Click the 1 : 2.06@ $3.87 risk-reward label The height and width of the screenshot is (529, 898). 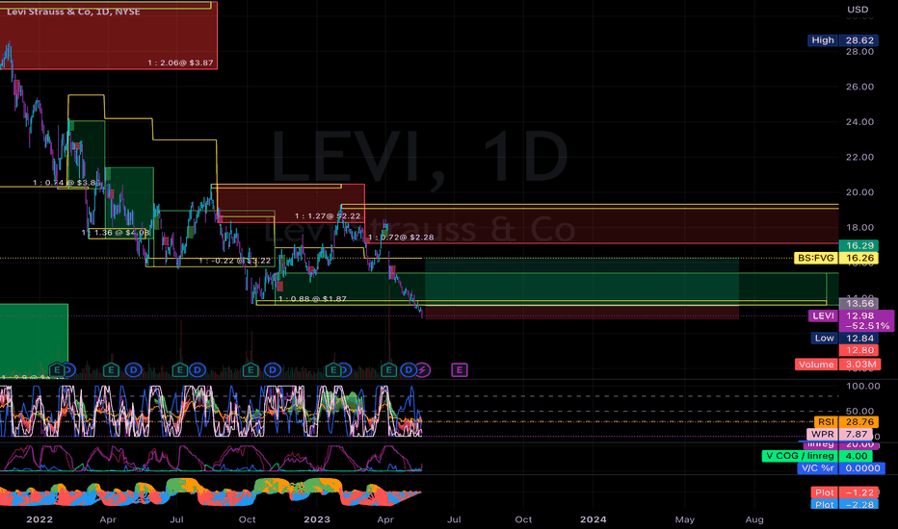pyautogui.click(x=180, y=63)
